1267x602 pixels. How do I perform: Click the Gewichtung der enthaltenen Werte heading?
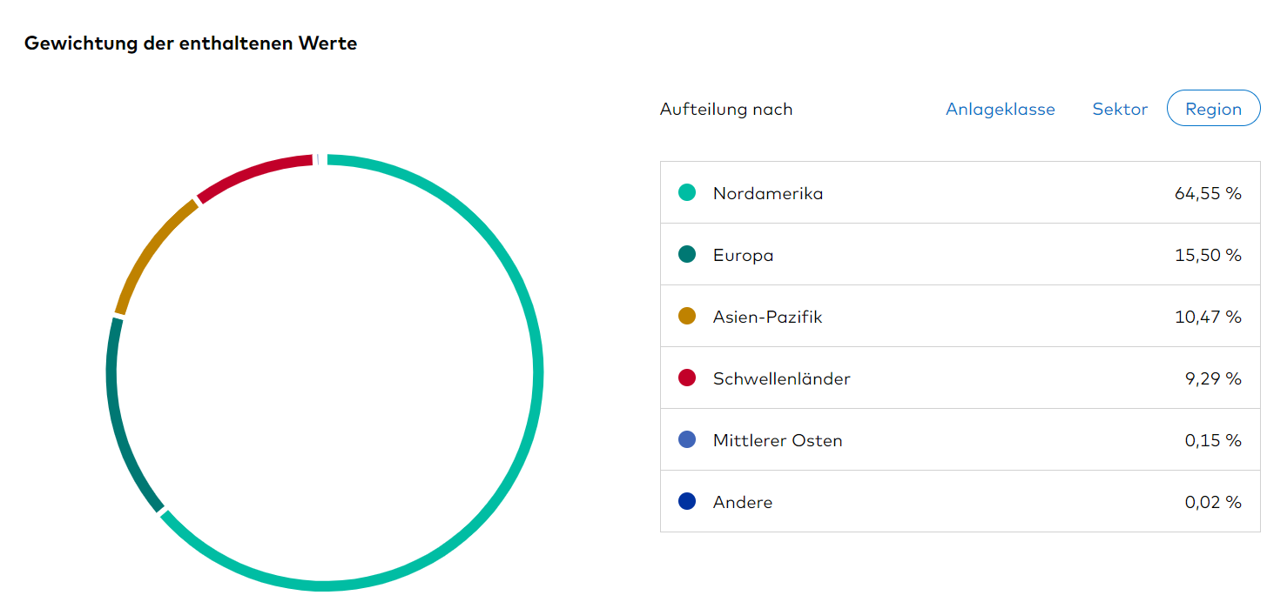(191, 43)
